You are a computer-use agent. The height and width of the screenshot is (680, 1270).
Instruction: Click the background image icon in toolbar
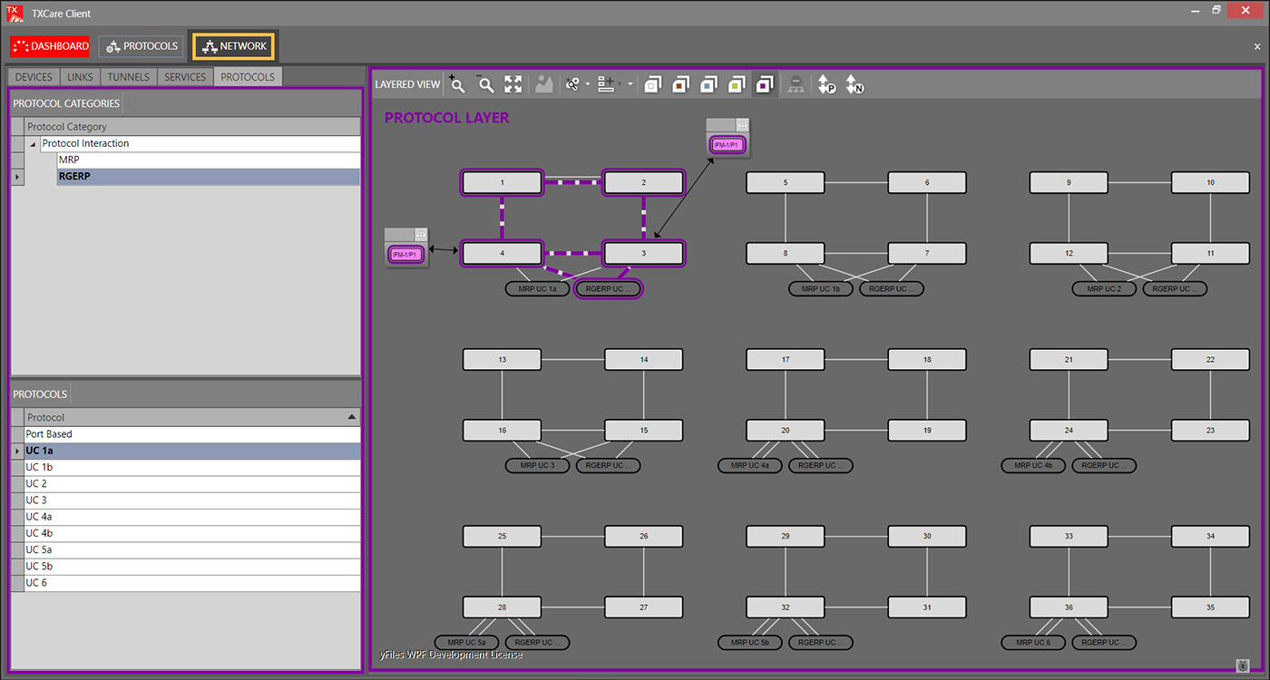point(543,84)
